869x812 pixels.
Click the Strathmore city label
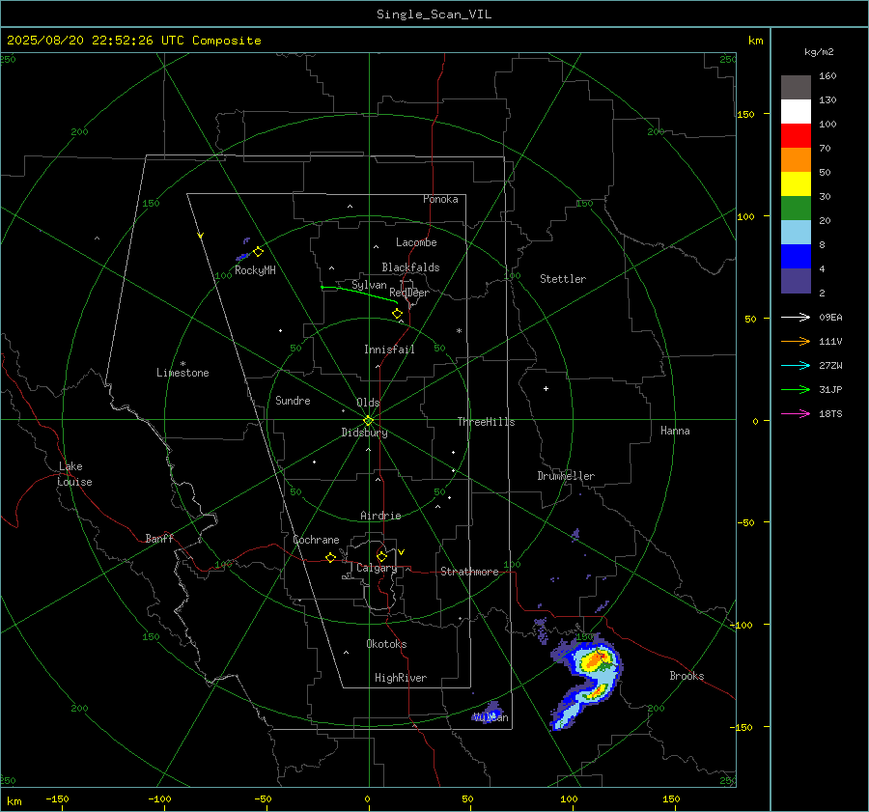point(469,572)
